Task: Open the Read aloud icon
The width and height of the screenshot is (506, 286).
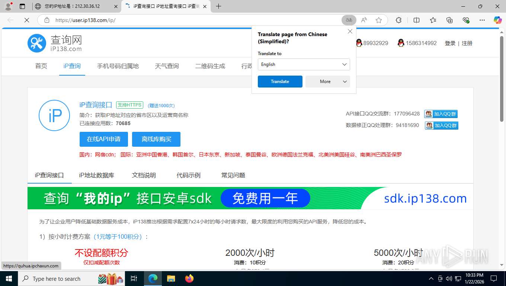Action: (x=364, y=20)
